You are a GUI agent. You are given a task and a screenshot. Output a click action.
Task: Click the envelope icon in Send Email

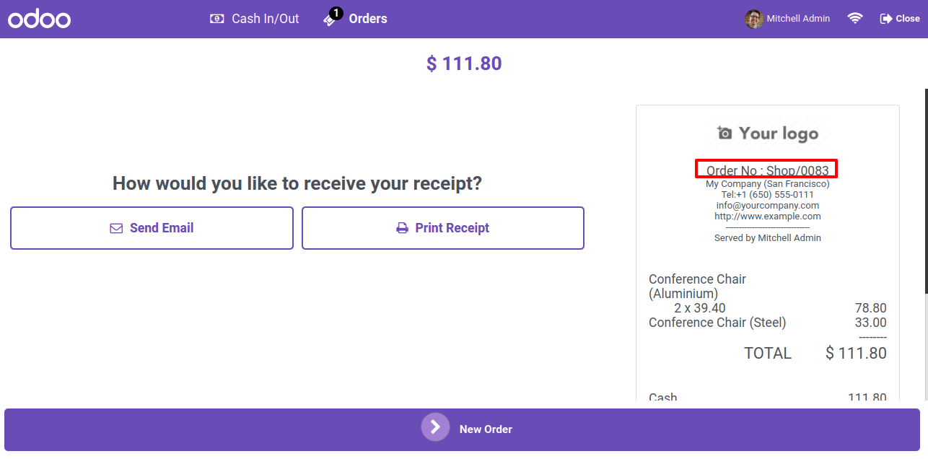pyautogui.click(x=116, y=228)
